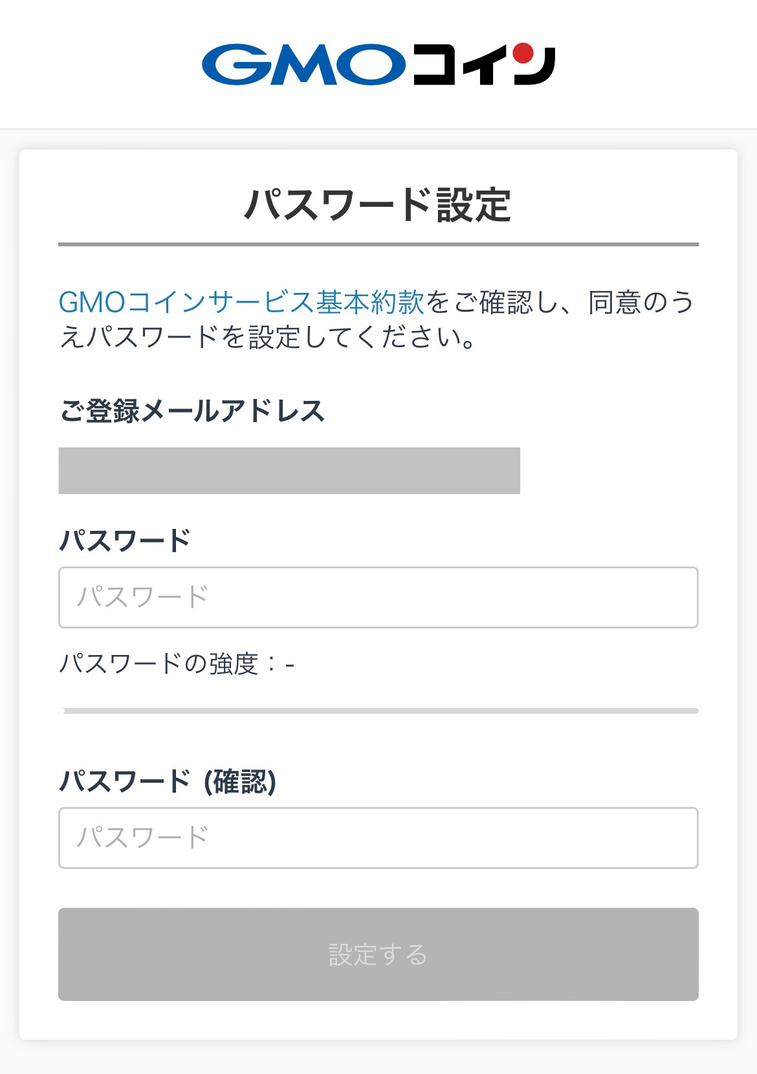
Task: Focus the パスワード (確認) input field
Action: click(x=378, y=838)
